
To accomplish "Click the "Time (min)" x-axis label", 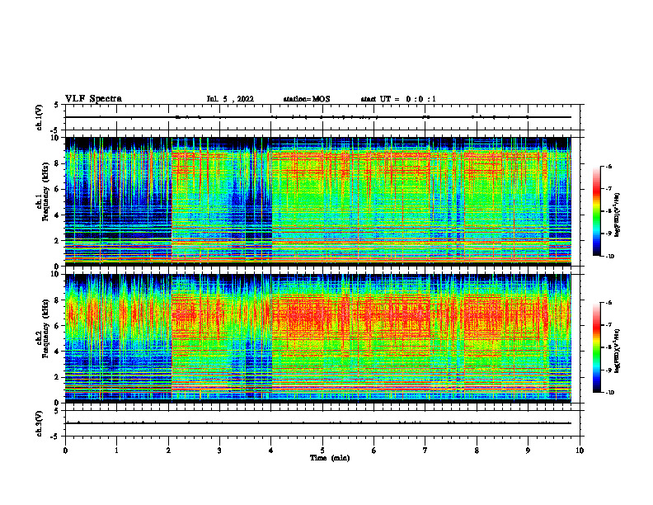I will [330, 458].
